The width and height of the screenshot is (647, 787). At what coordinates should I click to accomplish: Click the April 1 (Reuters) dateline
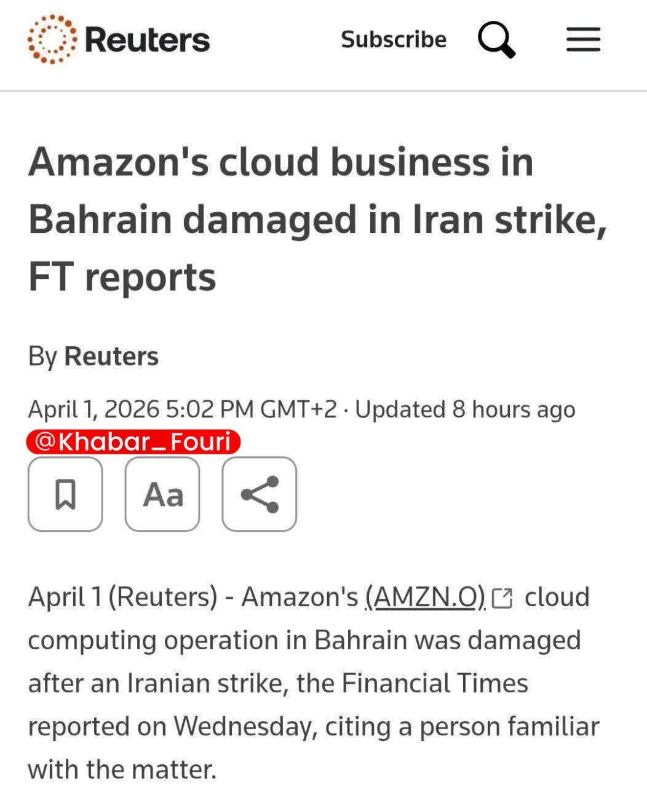[x=122, y=597]
